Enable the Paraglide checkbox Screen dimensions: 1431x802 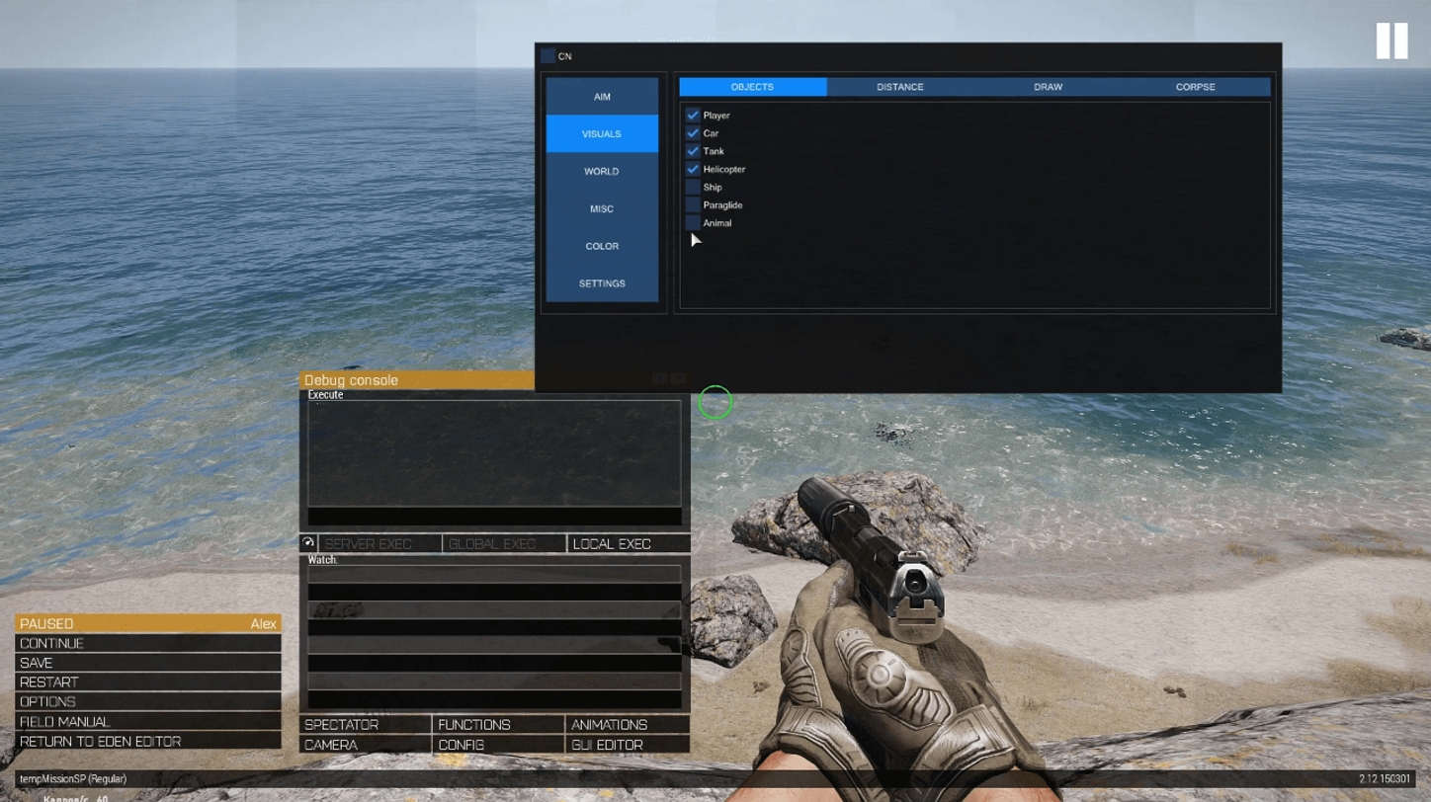click(x=693, y=204)
